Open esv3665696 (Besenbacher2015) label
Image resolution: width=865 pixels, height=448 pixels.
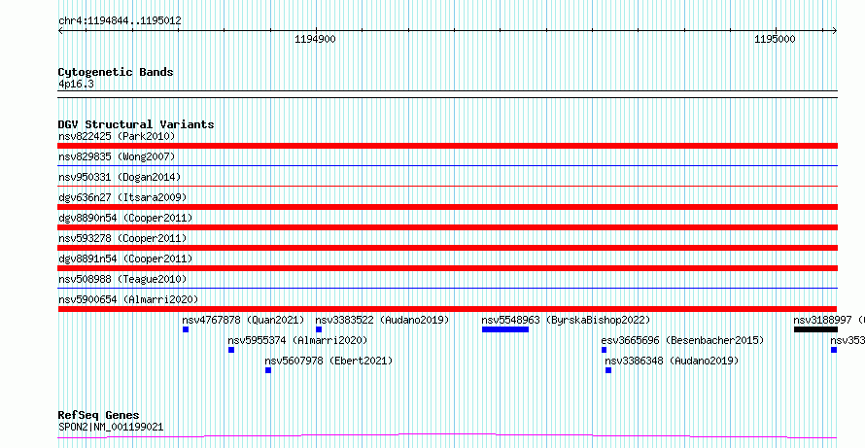click(x=682, y=340)
